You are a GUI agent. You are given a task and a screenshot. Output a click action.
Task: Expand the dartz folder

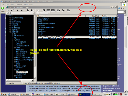point(15,48)
